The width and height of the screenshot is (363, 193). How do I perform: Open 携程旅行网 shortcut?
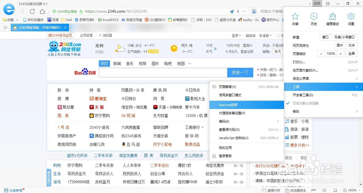click(x=101, y=136)
